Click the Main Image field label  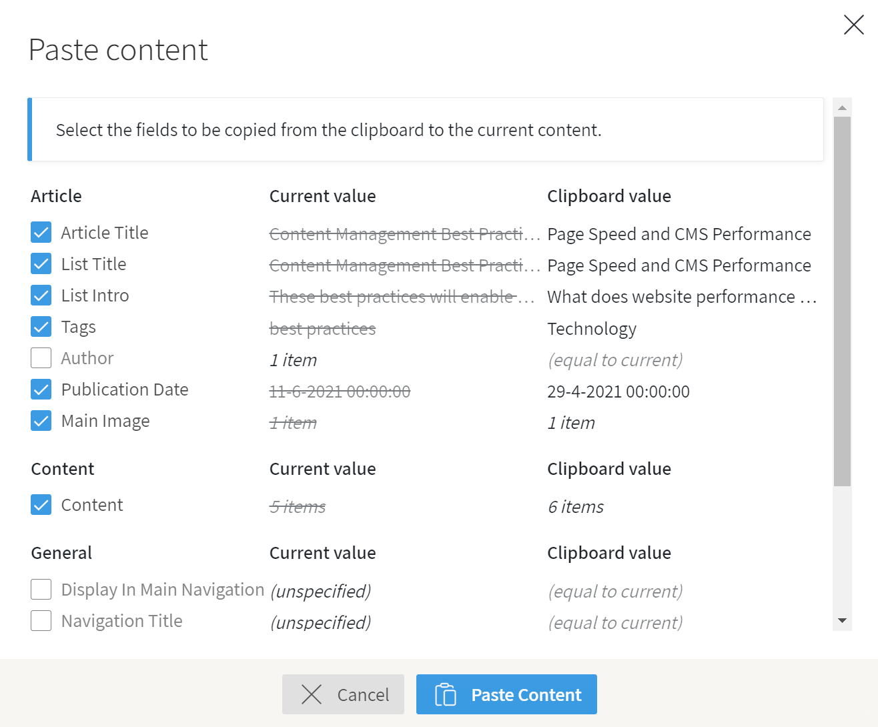click(x=105, y=421)
